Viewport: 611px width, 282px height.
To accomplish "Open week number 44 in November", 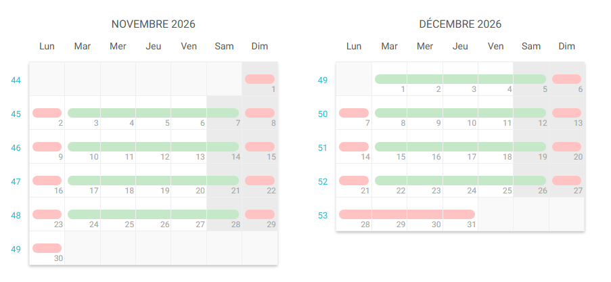I will click(x=16, y=80).
